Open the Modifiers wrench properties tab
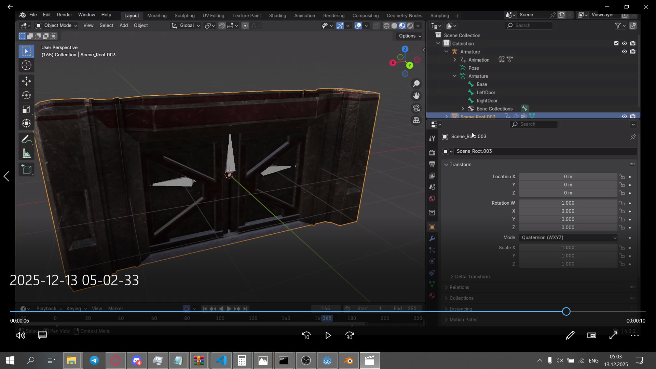Viewport: 656px width, 369px height. coord(432,238)
